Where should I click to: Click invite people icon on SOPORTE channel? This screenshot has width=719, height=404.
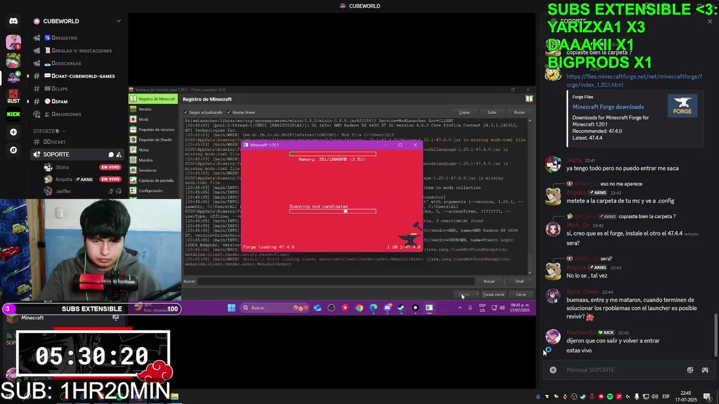[x=119, y=154]
